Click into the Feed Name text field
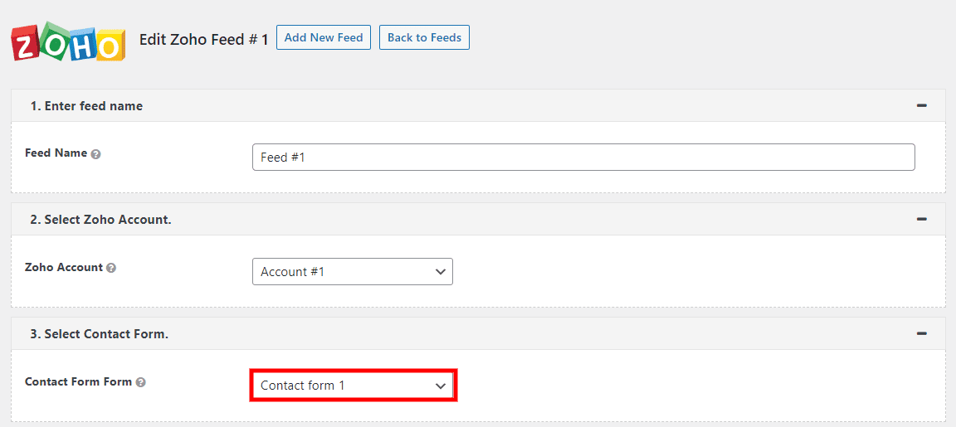The image size is (956, 427). pos(583,158)
